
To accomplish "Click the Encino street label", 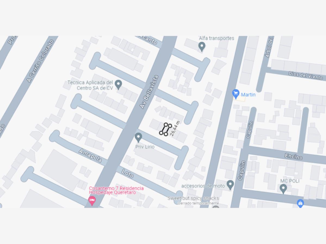I will pos(293,156).
